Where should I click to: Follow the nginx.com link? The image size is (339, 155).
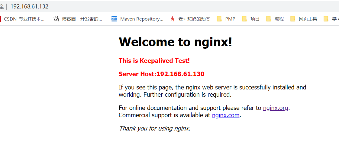[226, 115]
